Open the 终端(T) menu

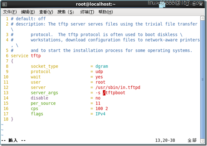87,12
